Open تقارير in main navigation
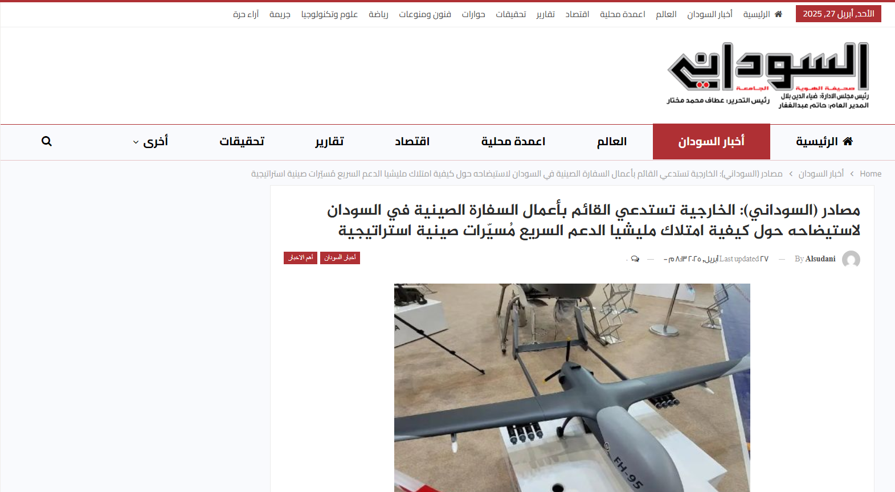The image size is (895, 492). (329, 141)
